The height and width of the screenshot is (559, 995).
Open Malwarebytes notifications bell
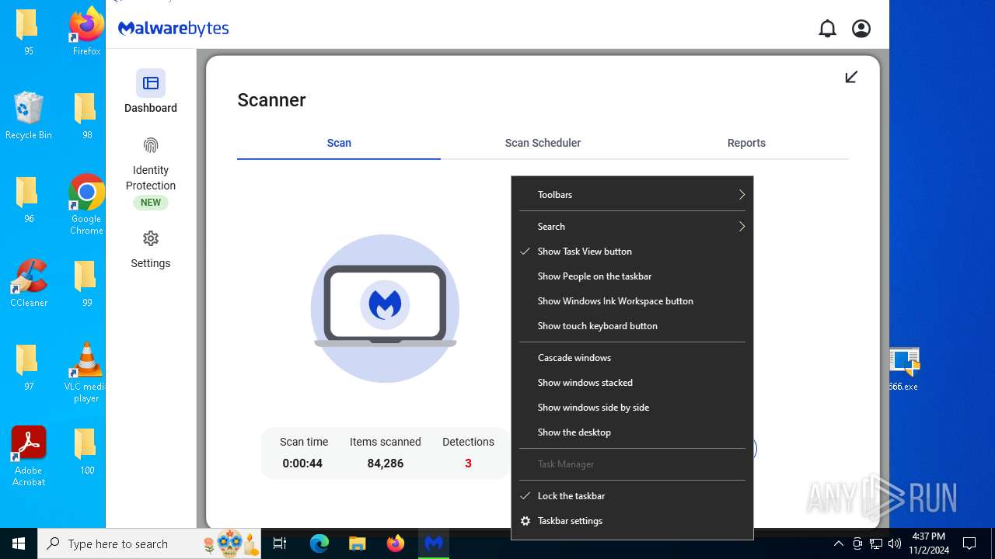827,29
